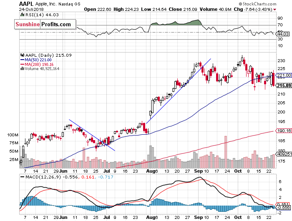Click the 230 price axis label
The height and width of the screenshot is (221, 292).
click(x=281, y=61)
